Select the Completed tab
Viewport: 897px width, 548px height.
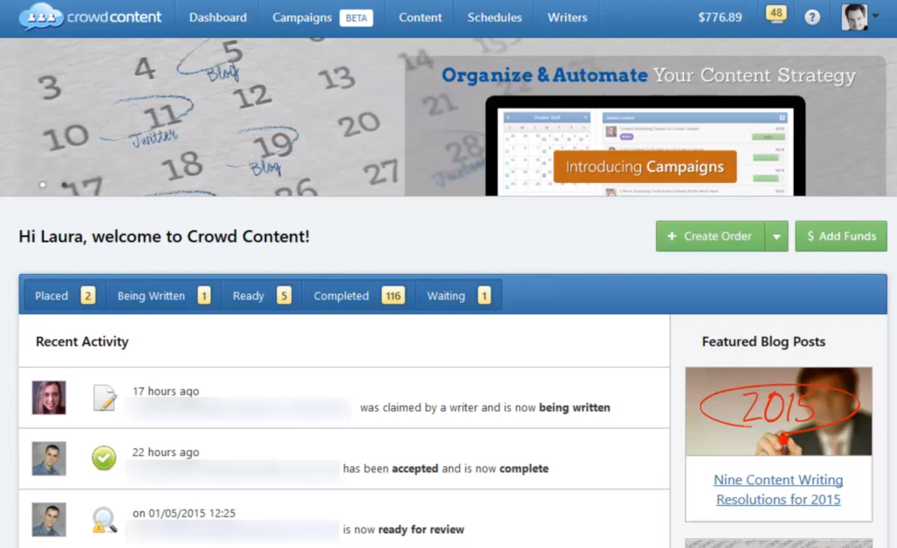pos(358,295)
